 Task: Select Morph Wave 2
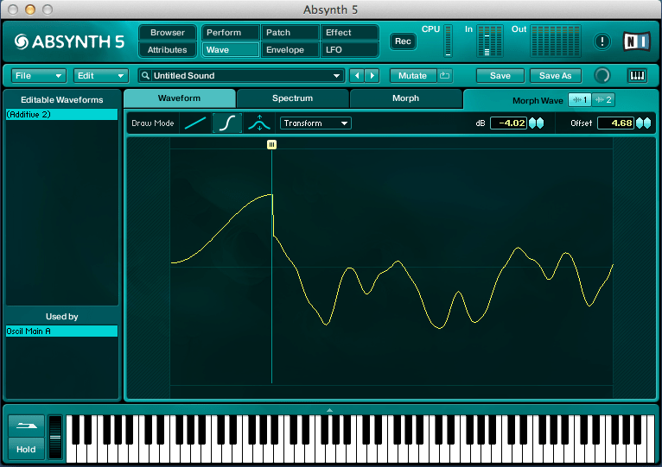coord(603,100)
